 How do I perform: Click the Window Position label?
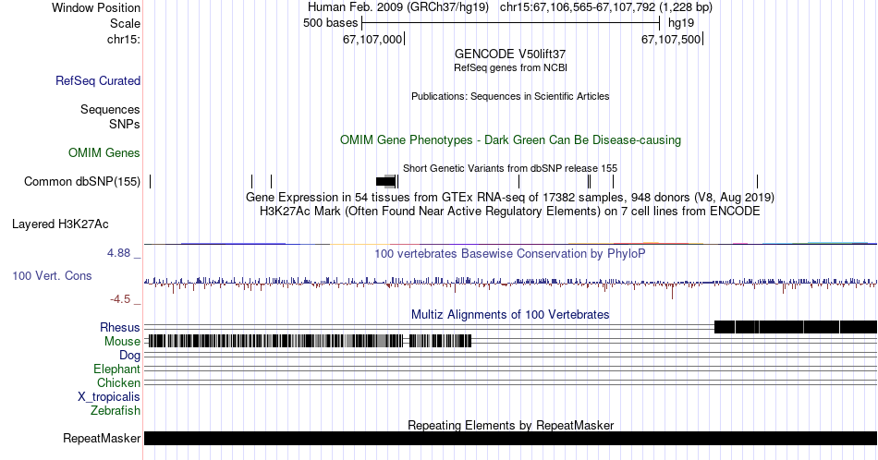click(96, 7)
